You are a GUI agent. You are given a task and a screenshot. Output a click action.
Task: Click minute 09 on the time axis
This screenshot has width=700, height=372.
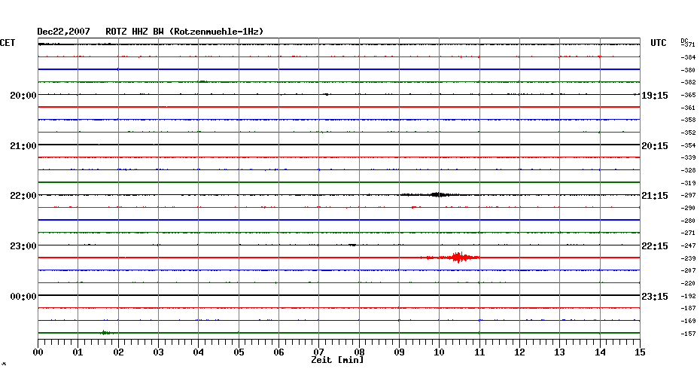pos(399,352)
